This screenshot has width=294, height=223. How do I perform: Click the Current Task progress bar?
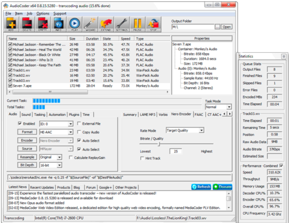click(117, 101)
